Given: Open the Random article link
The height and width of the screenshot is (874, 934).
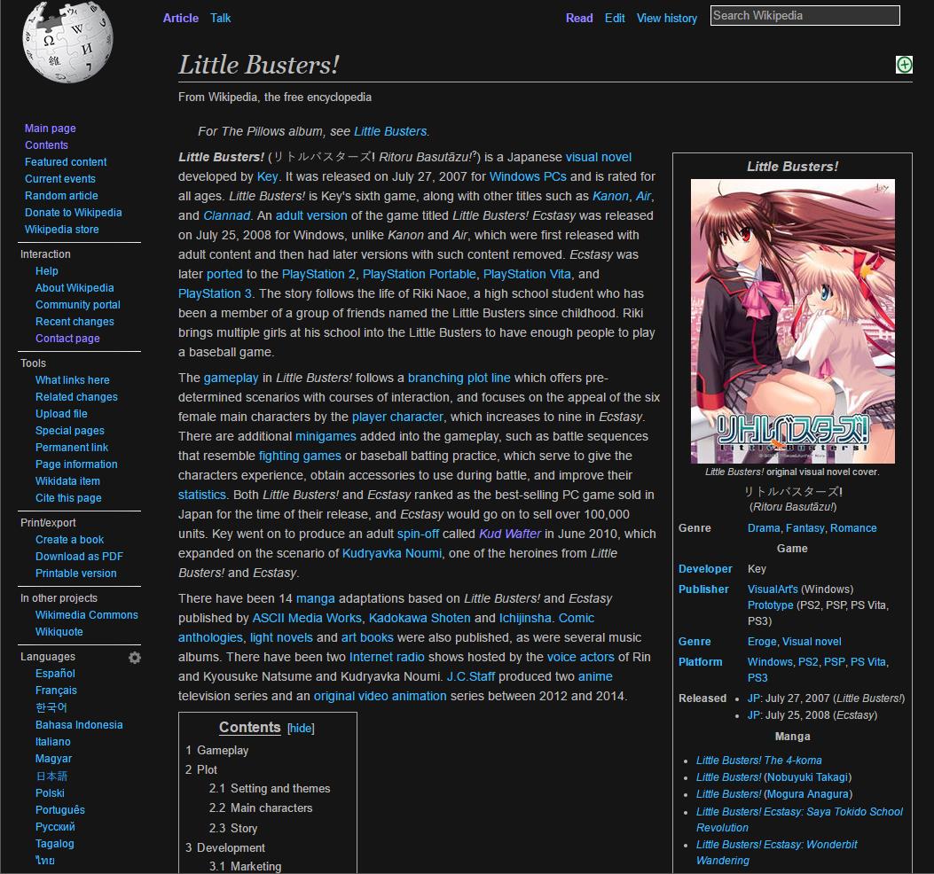Looking at the screenshot, I should coord(61,195).
